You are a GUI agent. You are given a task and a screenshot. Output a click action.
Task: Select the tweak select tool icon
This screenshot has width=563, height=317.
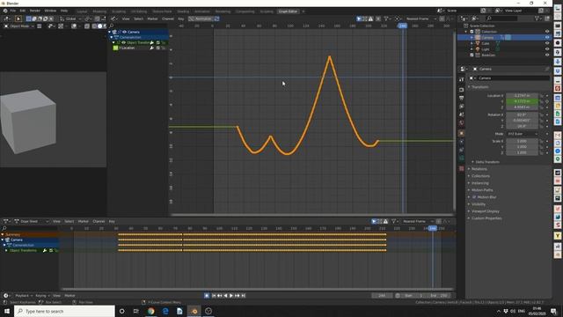point(18,18)
